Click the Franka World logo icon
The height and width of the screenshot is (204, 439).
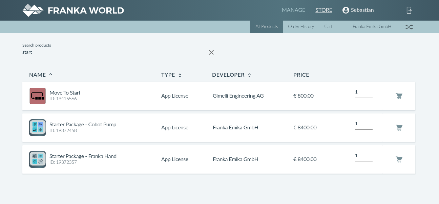[33, 10]
